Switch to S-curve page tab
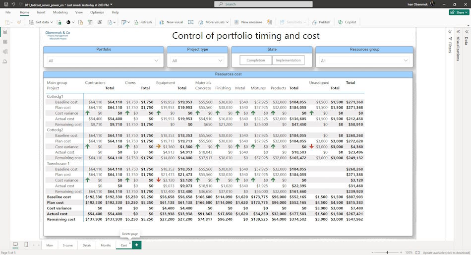 point(67,245)
